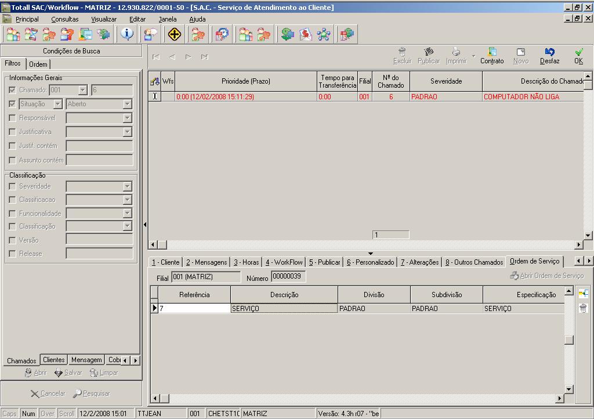
Task: Toggle the Chamado checkbox
Action: point(12,90)
